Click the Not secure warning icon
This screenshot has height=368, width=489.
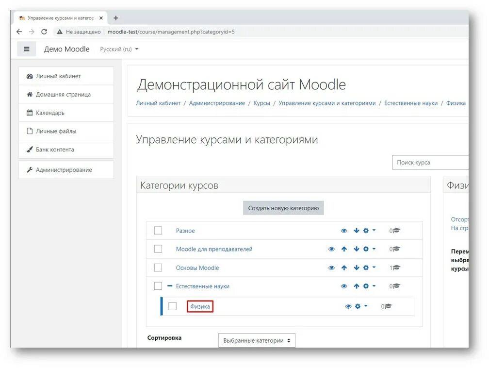pyautogui.click(x=60, y=32)
